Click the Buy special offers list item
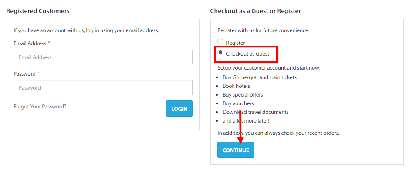The width and height of the screenshot is (409, 170). coord(243,95)
